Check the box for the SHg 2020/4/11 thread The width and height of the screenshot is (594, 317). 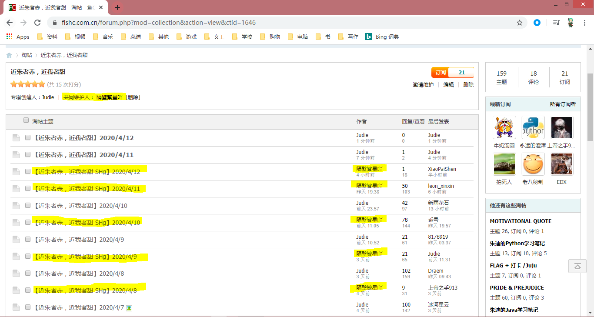28,188
